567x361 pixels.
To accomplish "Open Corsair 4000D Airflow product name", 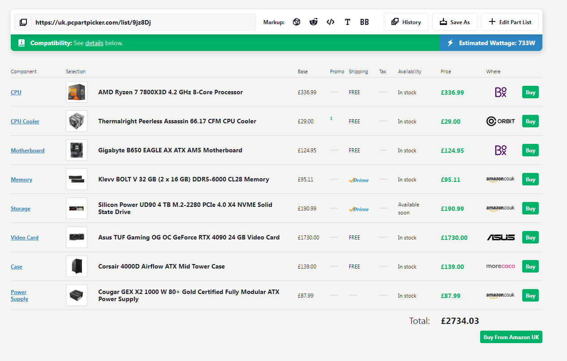I will (x=162, y=266).
